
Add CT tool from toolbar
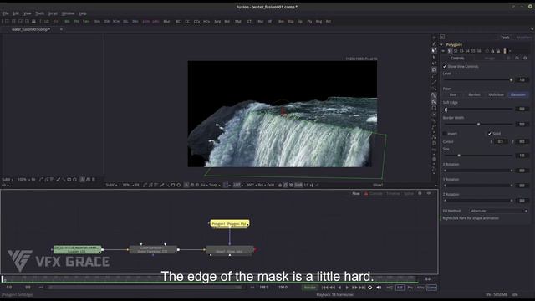(249, 22)
